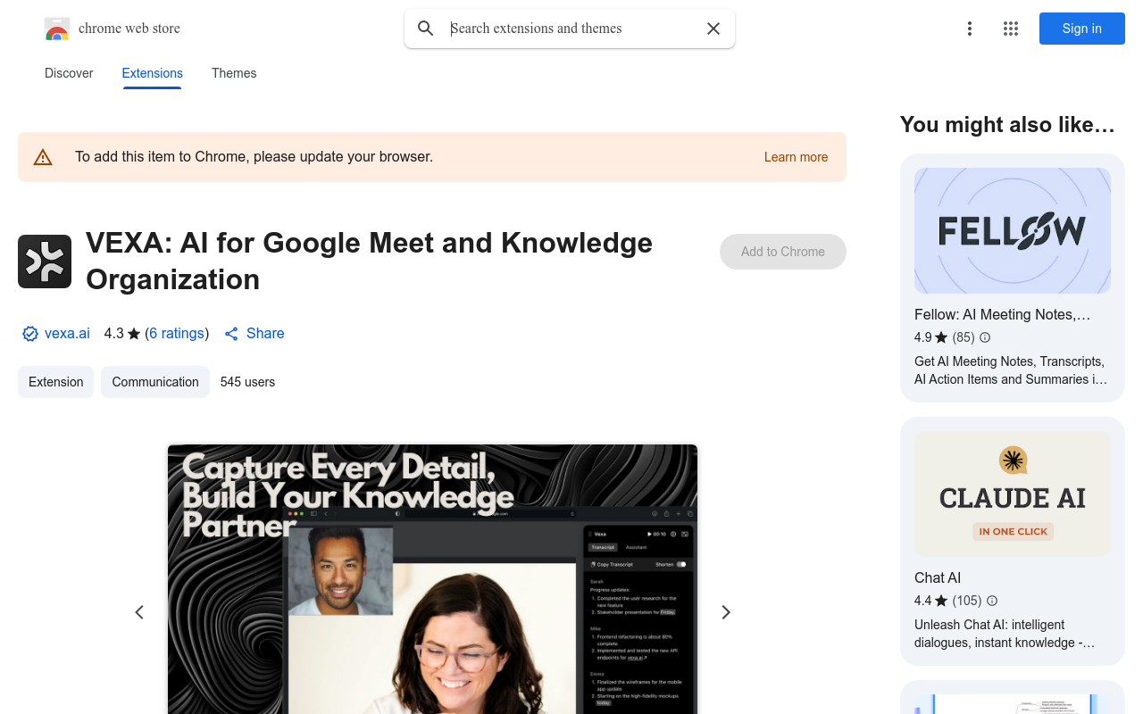Open the Claude AI in one click thumbnail
The height and width of the screenshot is (714, 1143).
tap(1013, 494)
